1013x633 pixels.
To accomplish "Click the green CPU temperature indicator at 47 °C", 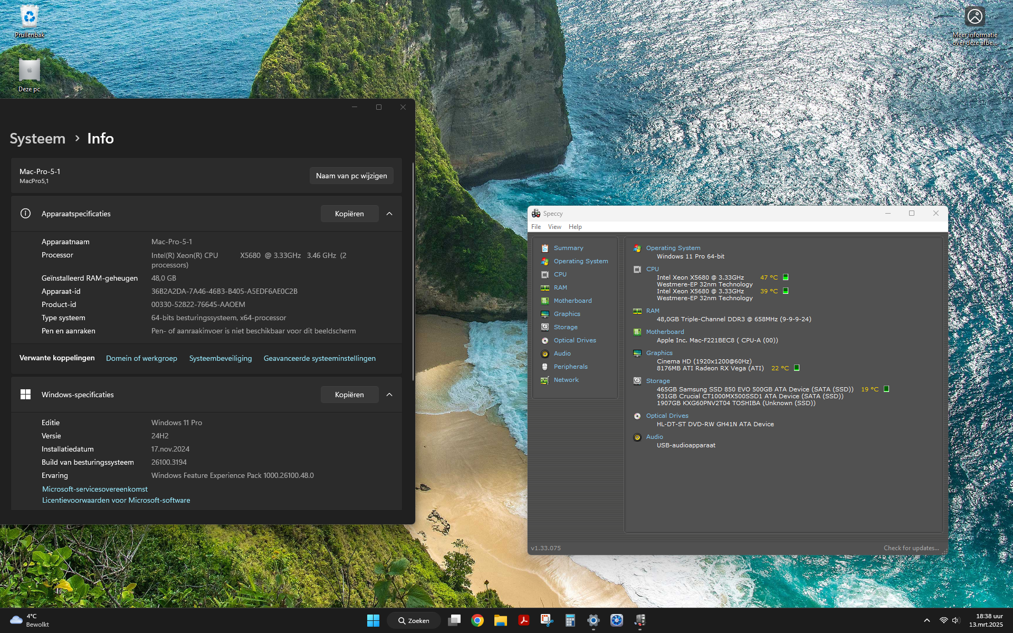I will coord(785,277).
